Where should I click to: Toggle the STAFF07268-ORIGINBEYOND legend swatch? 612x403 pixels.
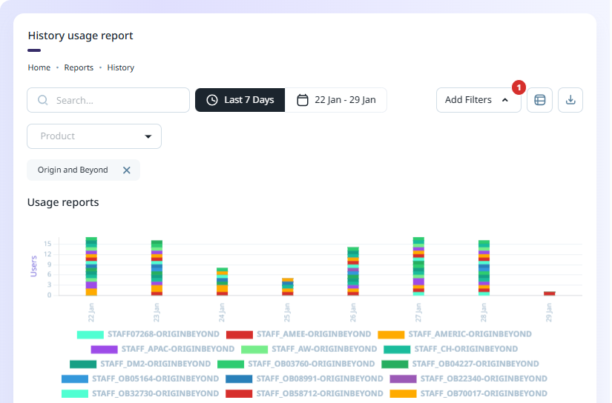[x=91, y=334]
